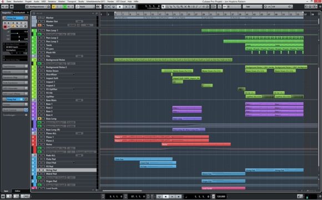322x200 pixels.
Task: Open the MIDI menu
Action: click(x=43, y=2)
